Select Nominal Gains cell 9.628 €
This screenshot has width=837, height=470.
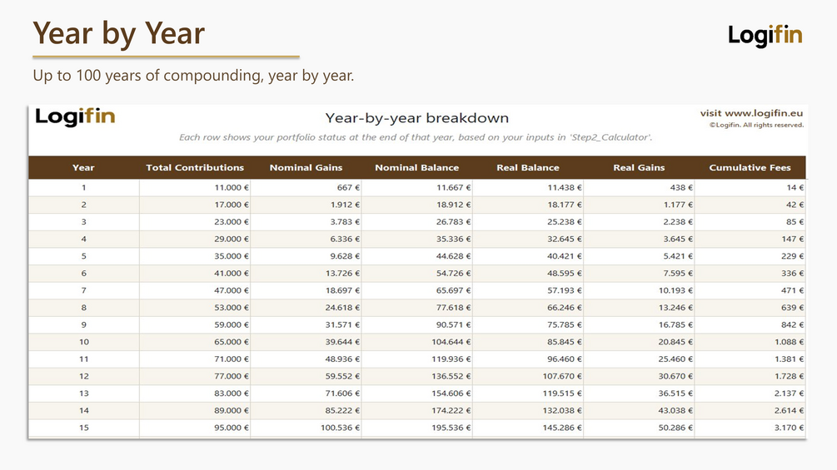point(306,255)
